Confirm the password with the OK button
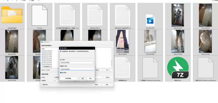218x103 pixels. [x=83, y=78]
